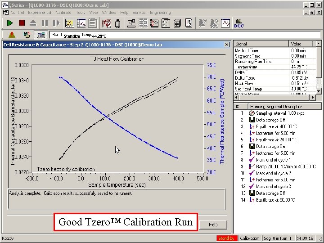Click the Value column header
This screenshot has width=324, height=243.
click(301, 44)
